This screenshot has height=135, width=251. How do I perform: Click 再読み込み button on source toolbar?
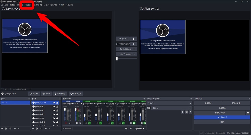point(76,94)
